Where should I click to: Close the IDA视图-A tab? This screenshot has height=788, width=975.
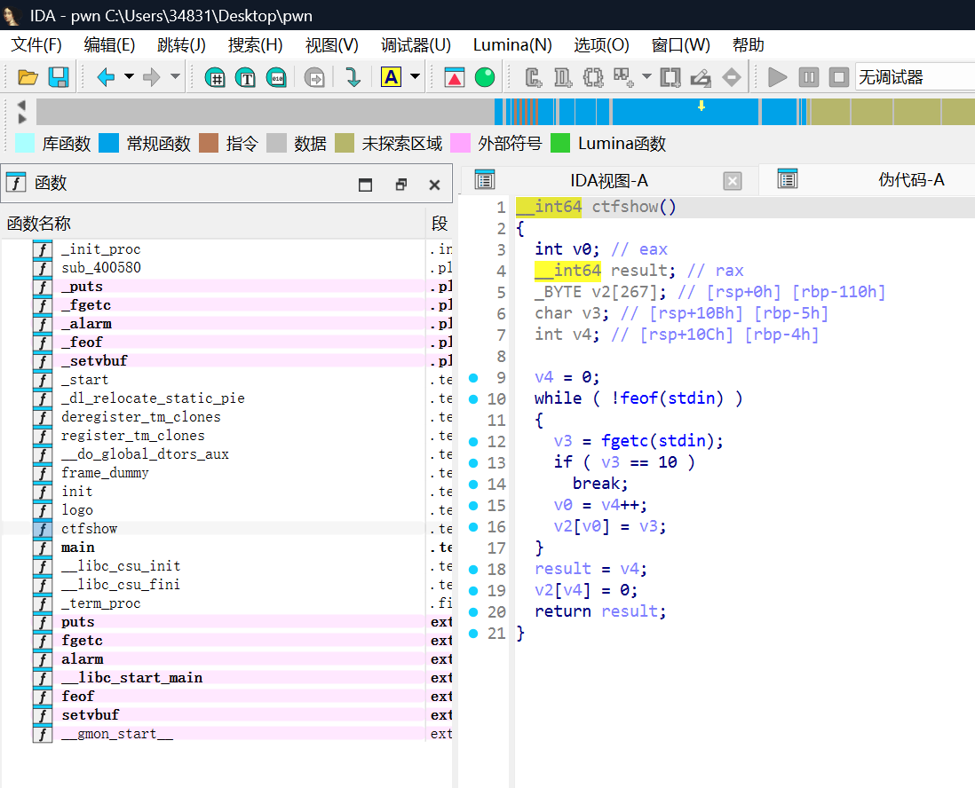coord(733,181)
